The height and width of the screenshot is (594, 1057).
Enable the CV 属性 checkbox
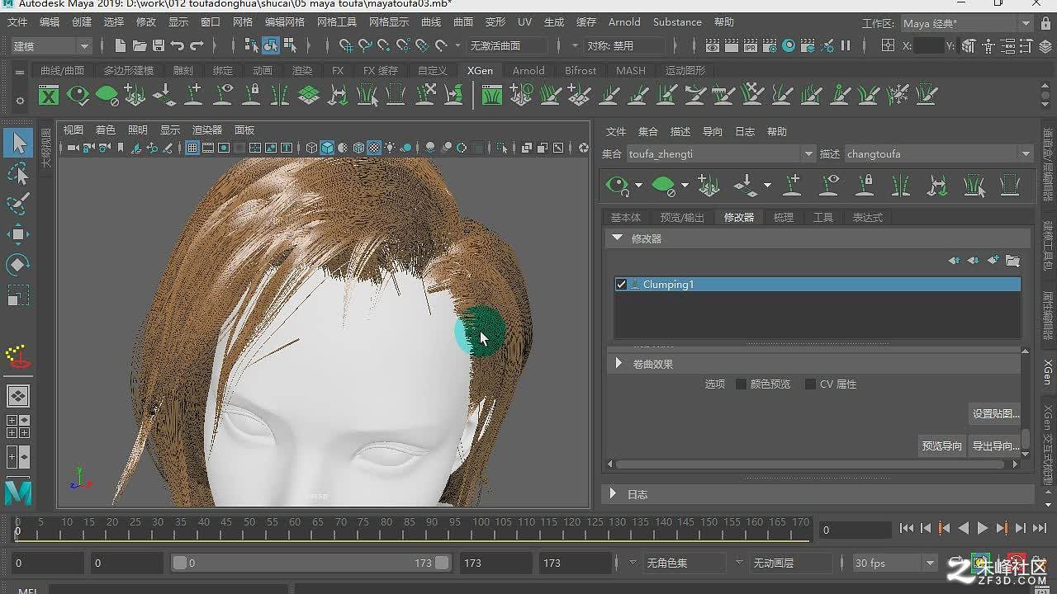pyautogui.click(x=810, y=384)
